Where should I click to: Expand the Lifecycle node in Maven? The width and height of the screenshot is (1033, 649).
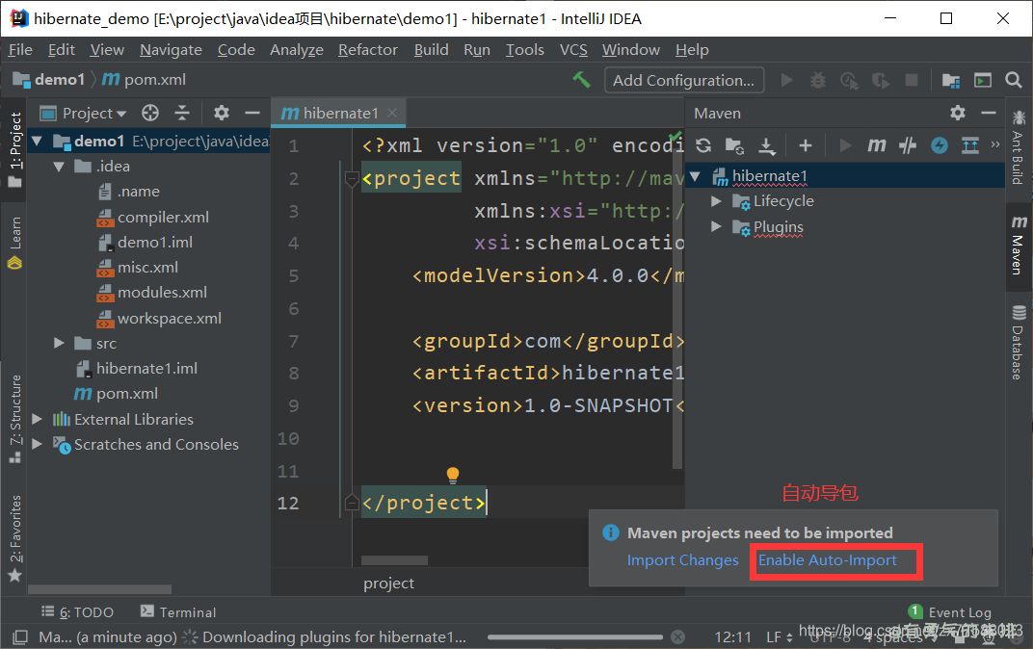[x=716, y=201]
